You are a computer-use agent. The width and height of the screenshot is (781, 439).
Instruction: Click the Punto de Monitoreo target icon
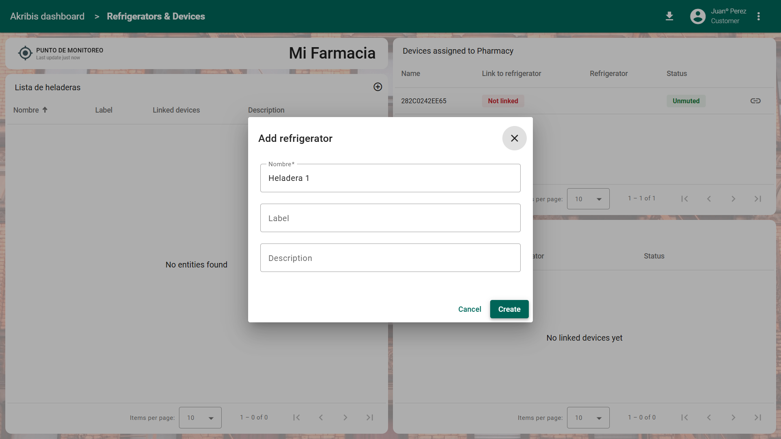pyautogui.click(x=25, y=53)
